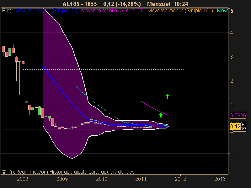Click the 2012 label on time axis

click(x=180, y=179)
